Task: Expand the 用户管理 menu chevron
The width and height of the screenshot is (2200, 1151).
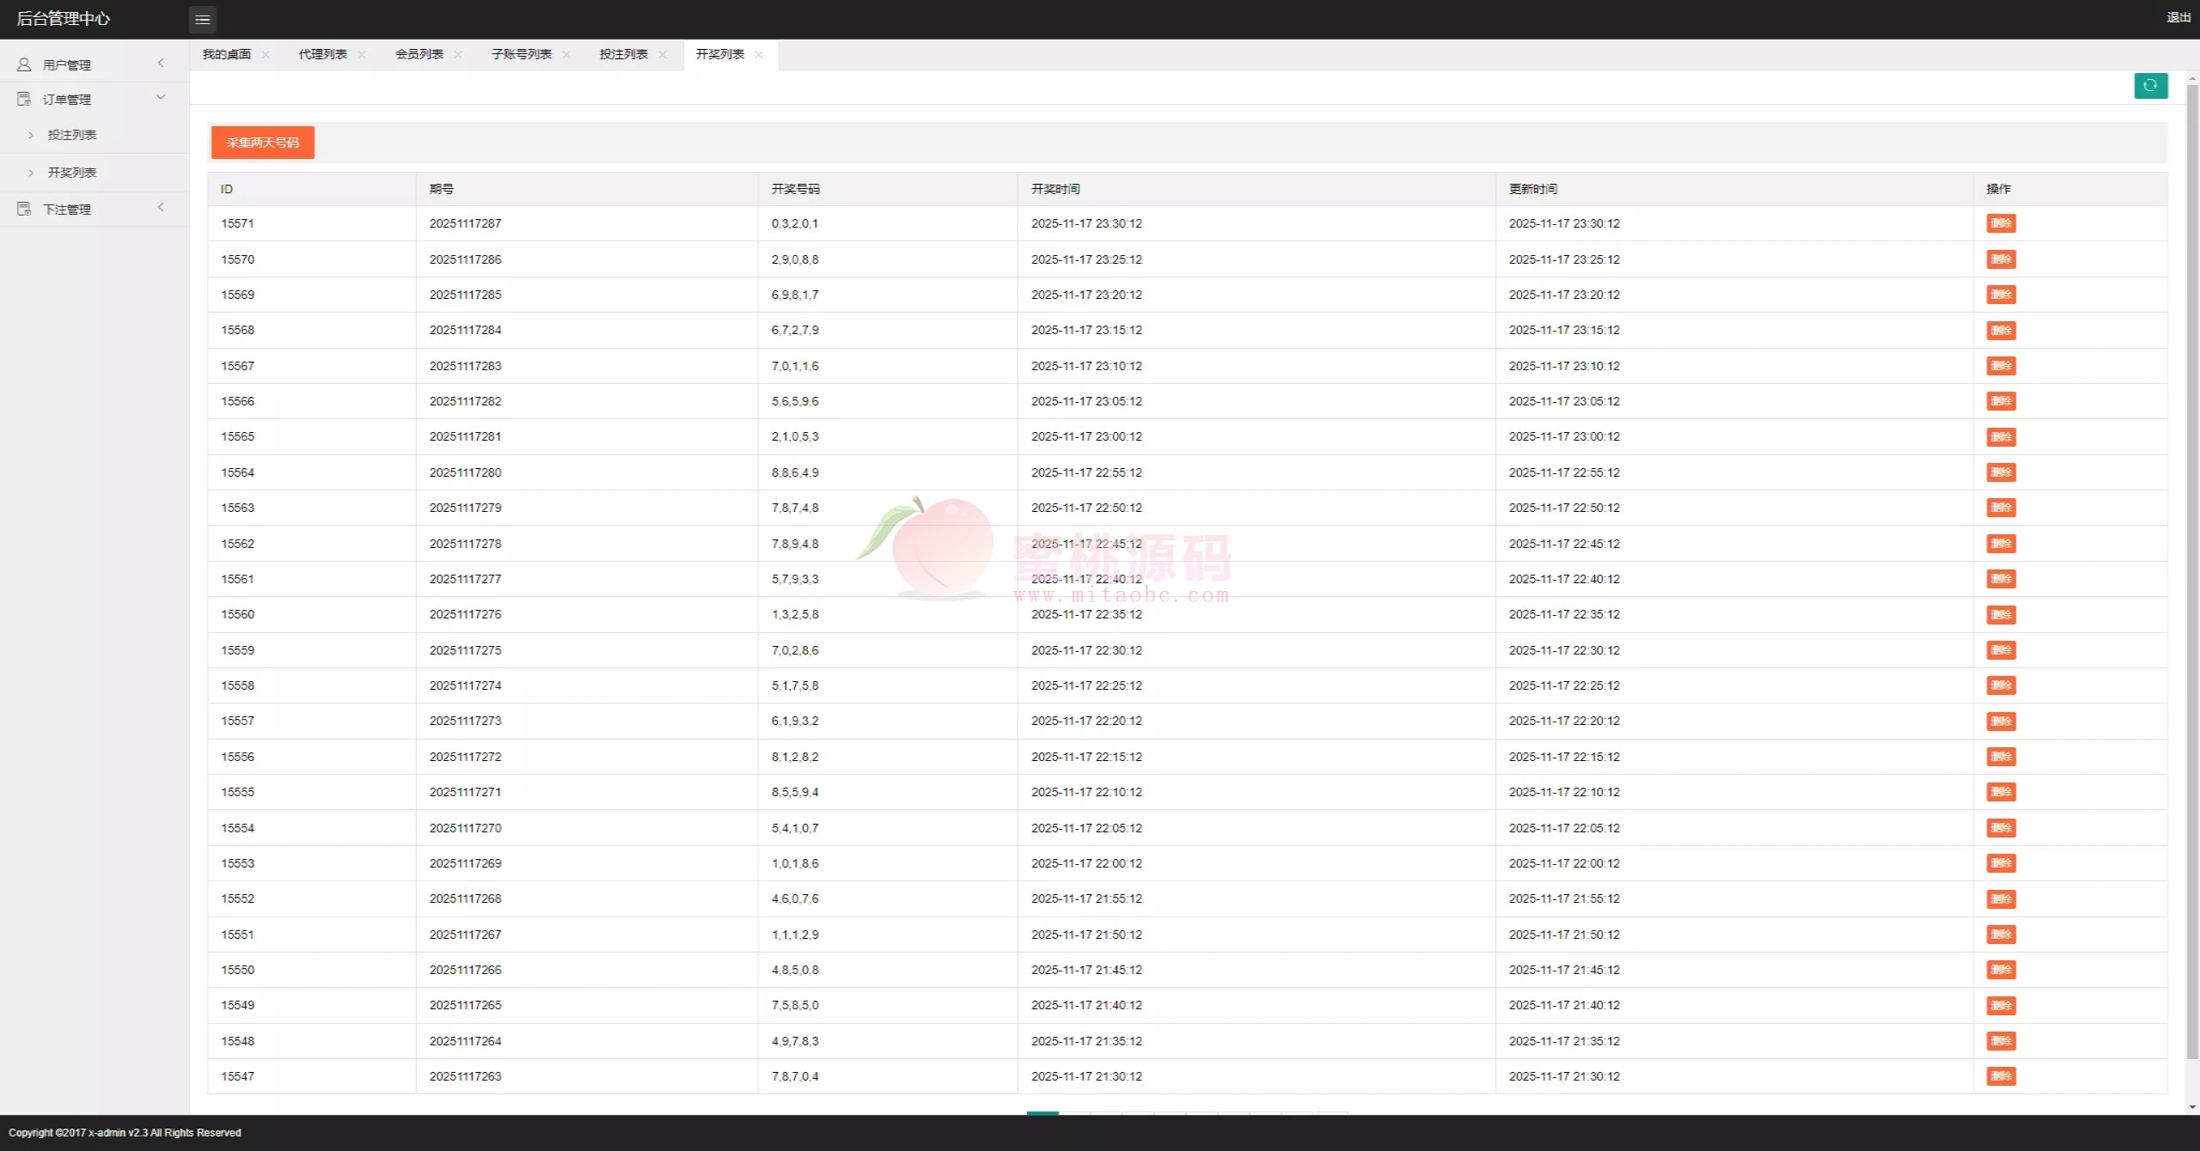Action: click(161, 63)
